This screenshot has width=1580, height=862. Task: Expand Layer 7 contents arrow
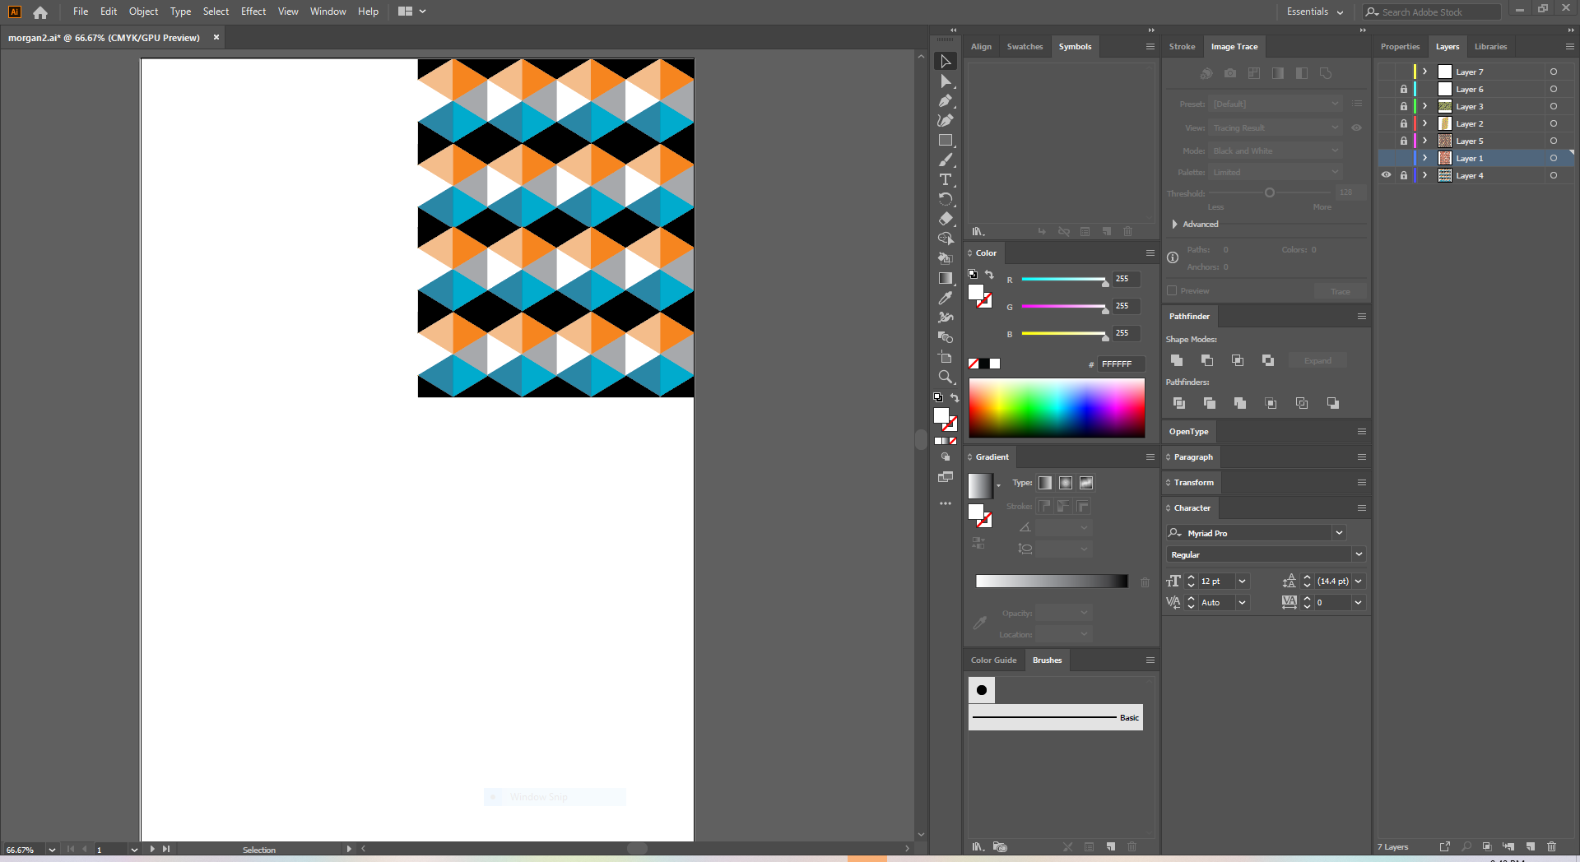(1425, 72)
